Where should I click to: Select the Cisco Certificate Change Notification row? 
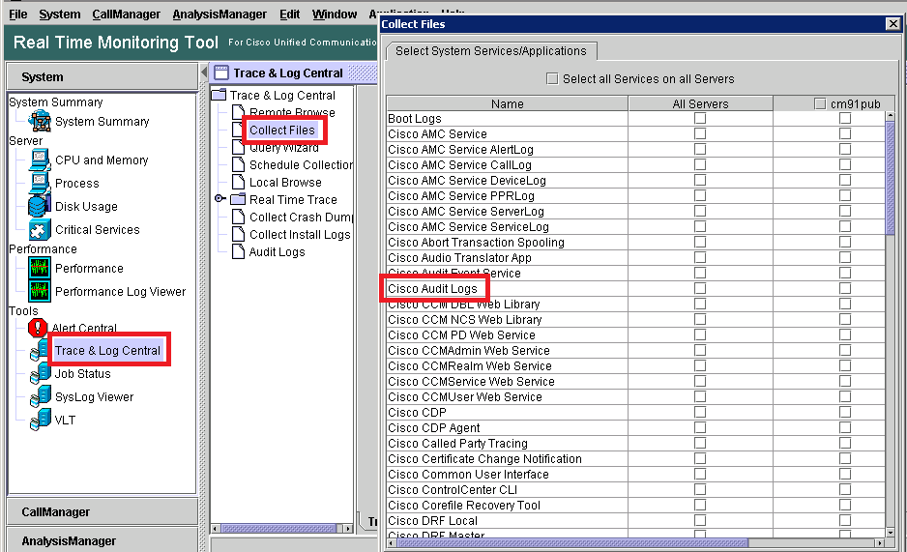point(508,459)
